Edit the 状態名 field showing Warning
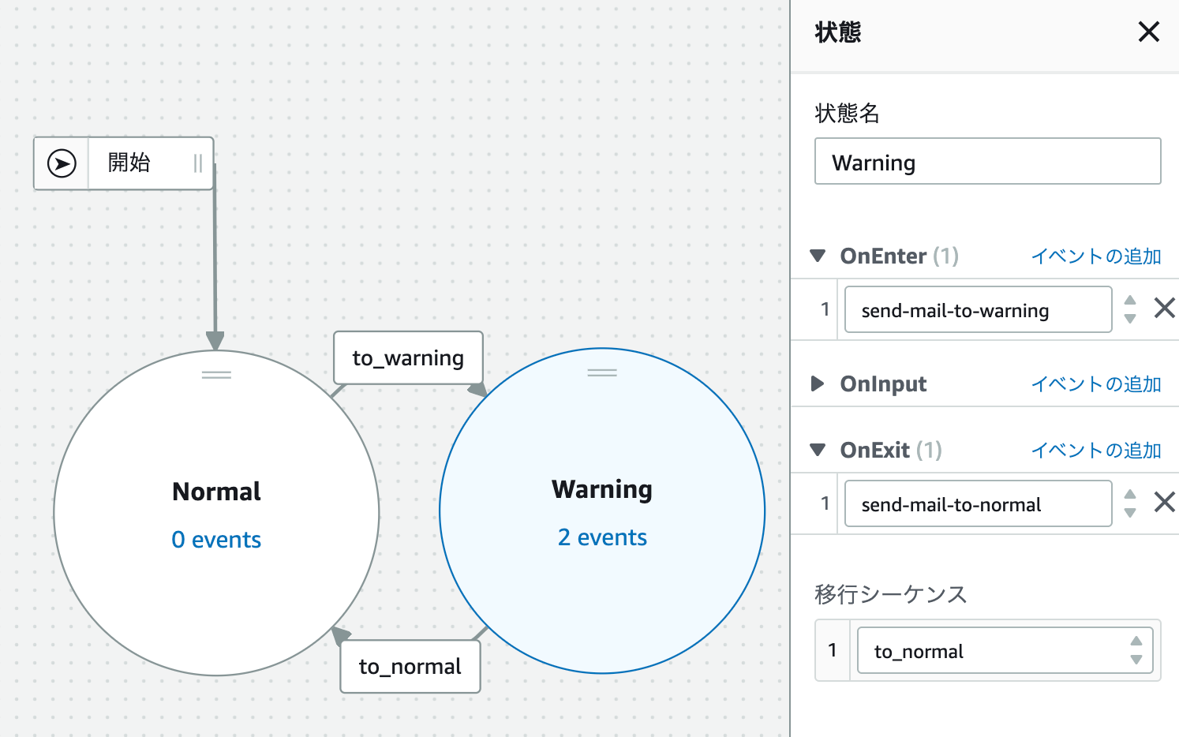This screenshot has height=737, width=1179. pyautogui.click(x=986, y=161)
